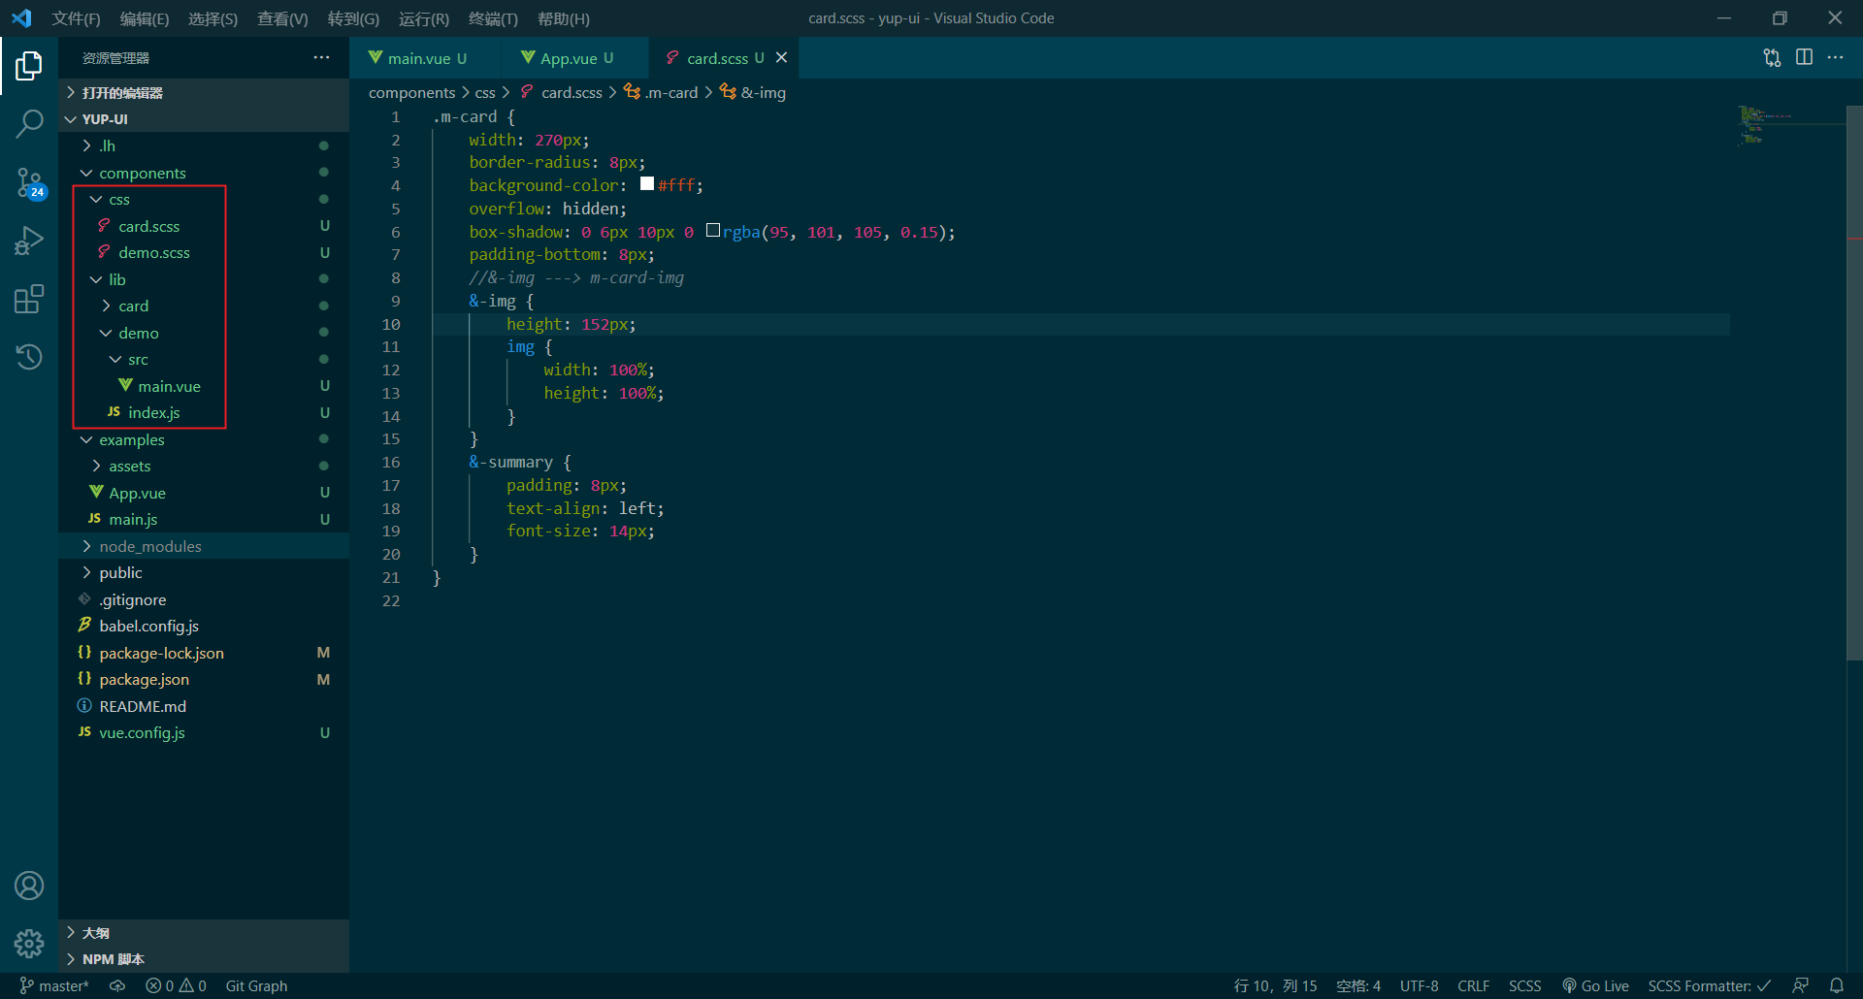The height and width of the screenshot is (999, 1863).
Task: Split the editor to the right
Action: pyautogui.click(x=1804, y=58)
